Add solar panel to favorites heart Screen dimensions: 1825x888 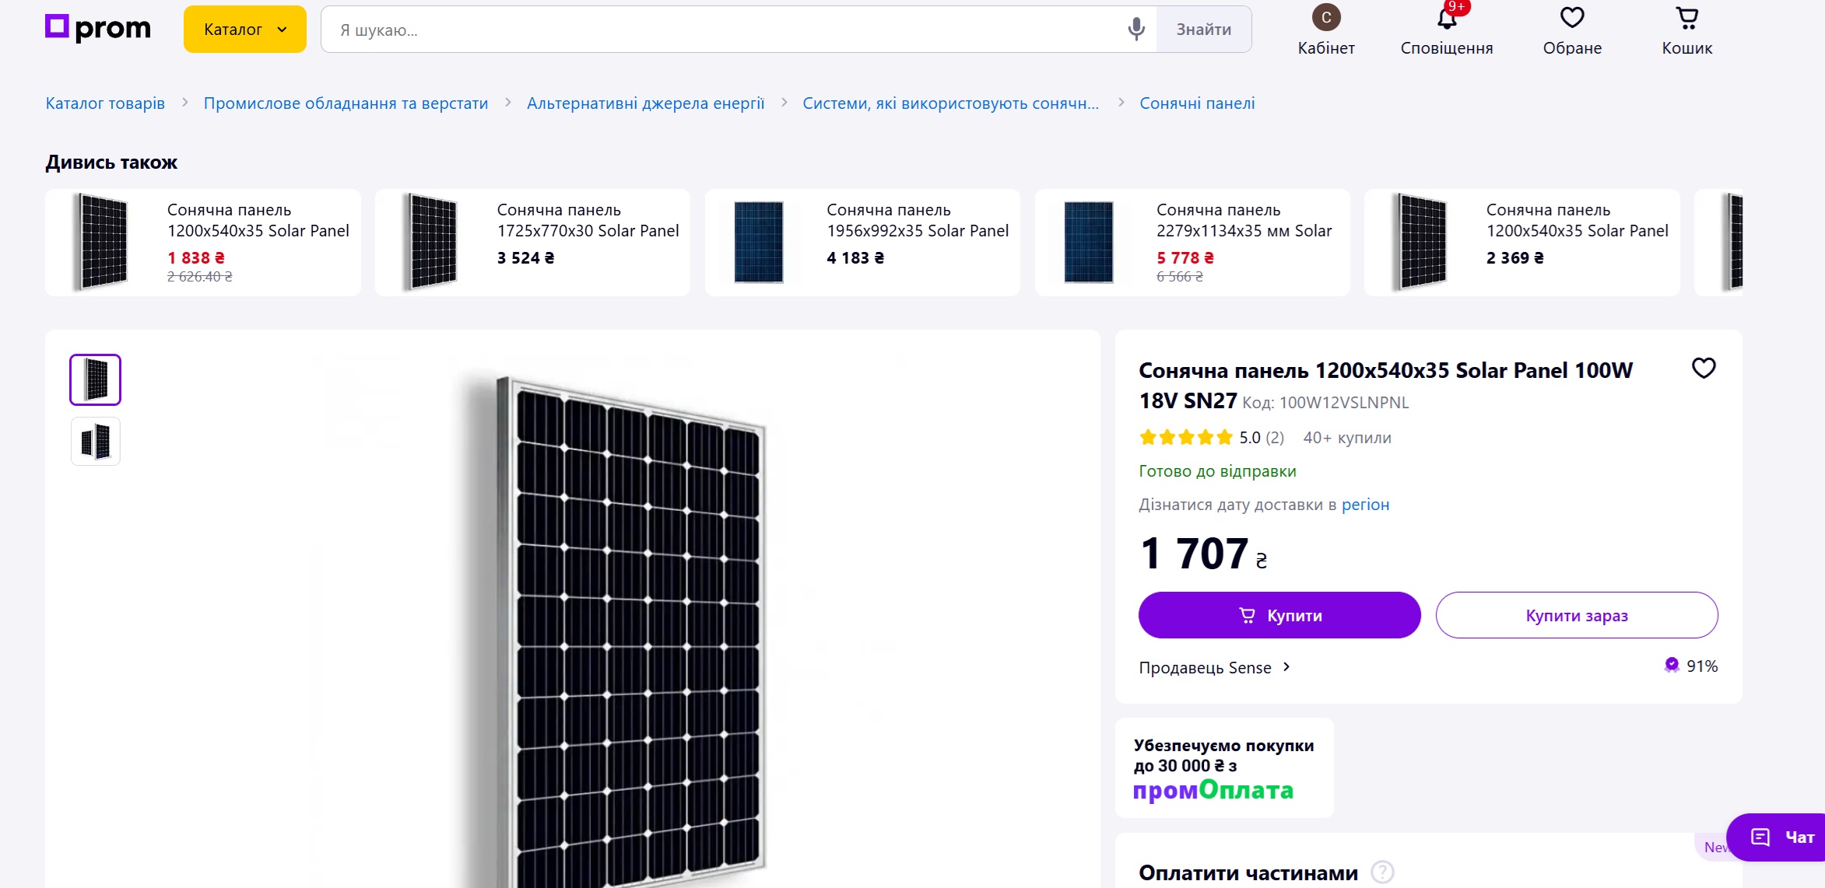tap(1704, 369)
